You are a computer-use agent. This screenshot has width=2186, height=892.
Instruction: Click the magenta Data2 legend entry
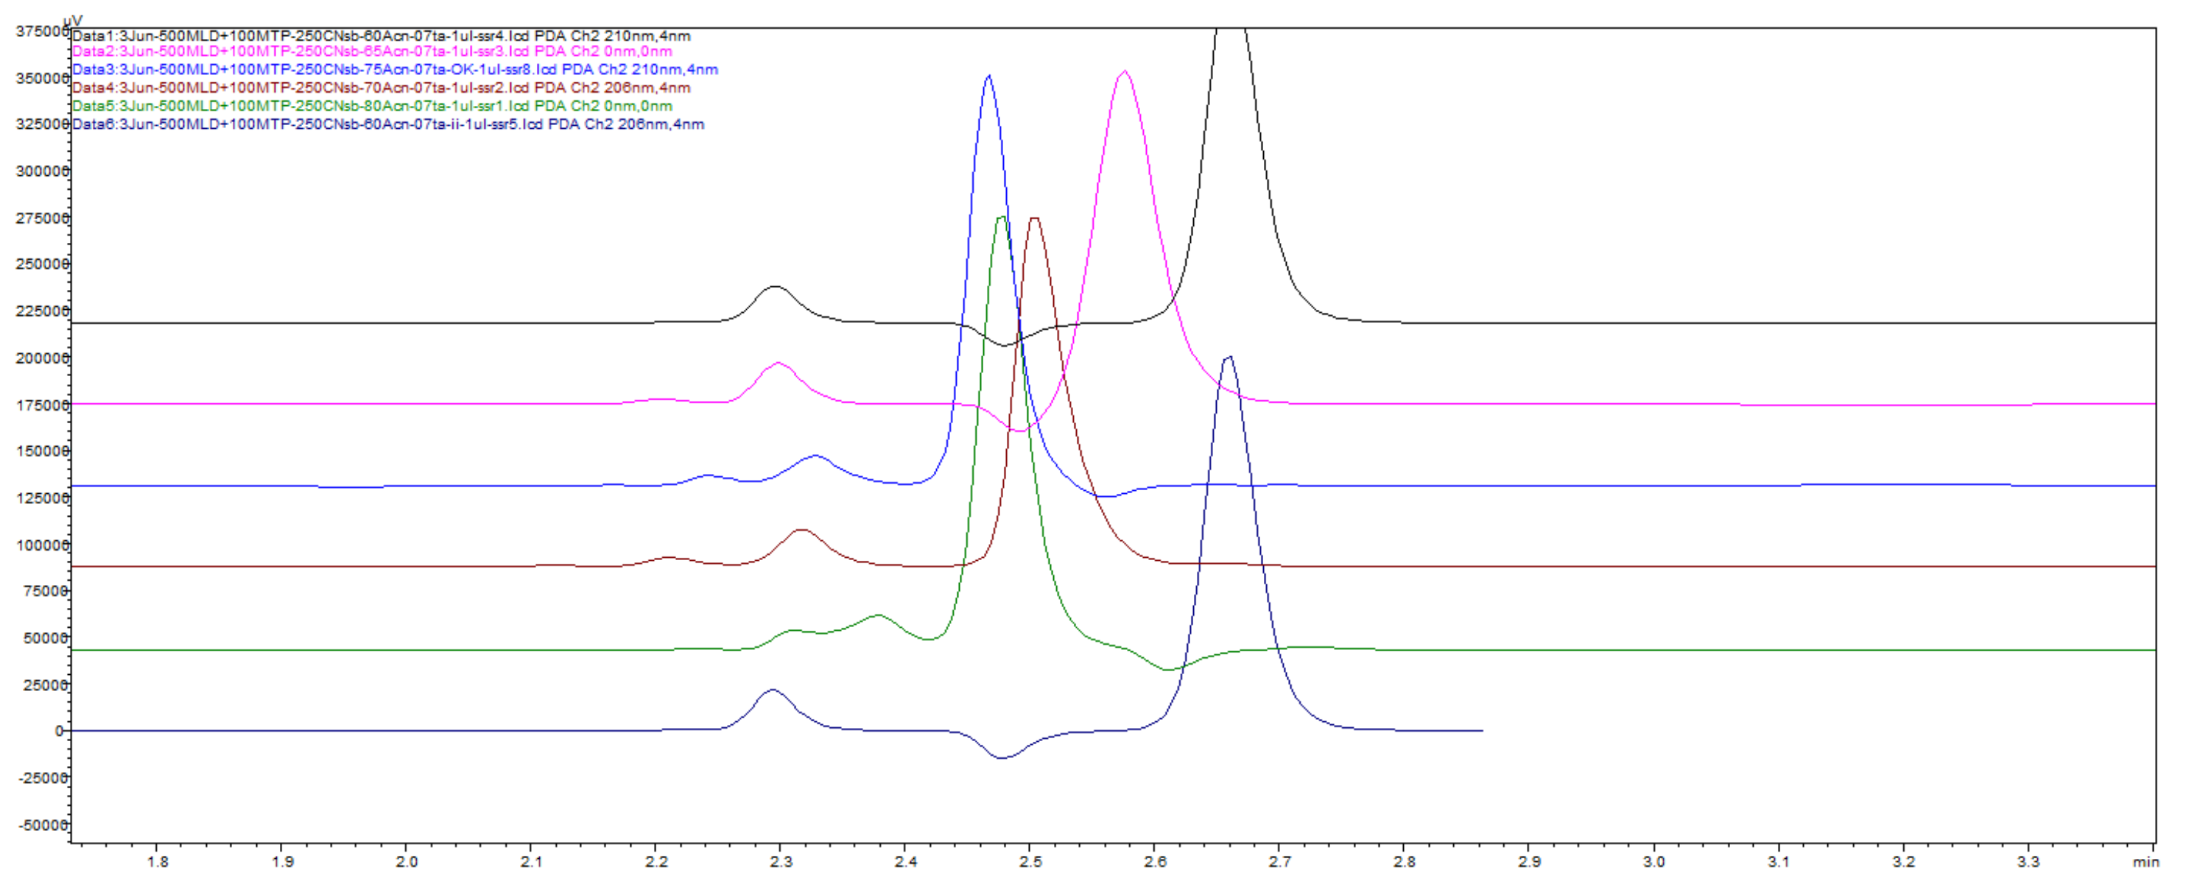tap(372, 51)
